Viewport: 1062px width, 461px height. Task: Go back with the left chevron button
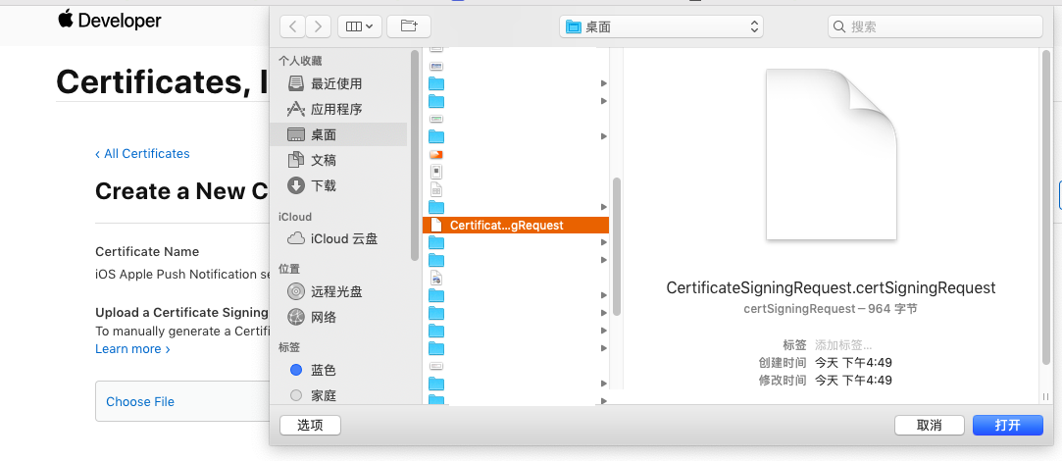[292, 26]
